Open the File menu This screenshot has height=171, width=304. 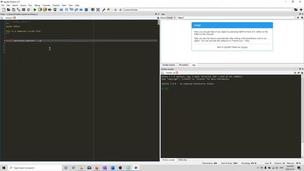[x=3, y=5]
